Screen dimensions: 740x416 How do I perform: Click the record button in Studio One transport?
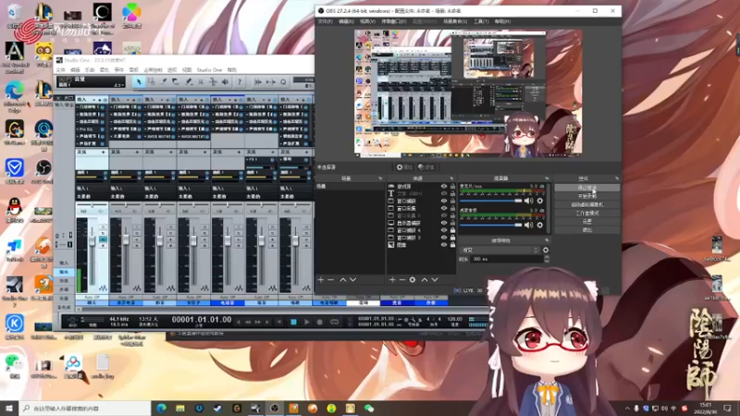click(x=319, y=322)
